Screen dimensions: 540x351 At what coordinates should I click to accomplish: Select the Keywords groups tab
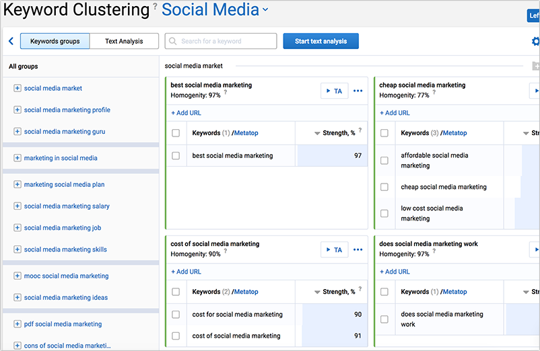[55, 41]
